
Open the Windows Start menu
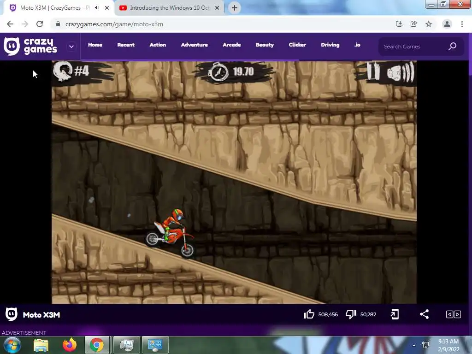(x=12, y=345)
